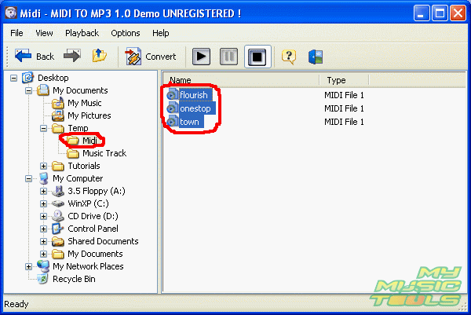The height and width of the screenshot is (315, 471).
Task: Click the Forward arrow toolbar icon
Action: (x=72, y=56)
